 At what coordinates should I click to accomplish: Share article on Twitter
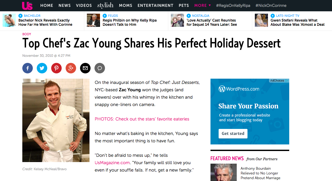(42, 68)
